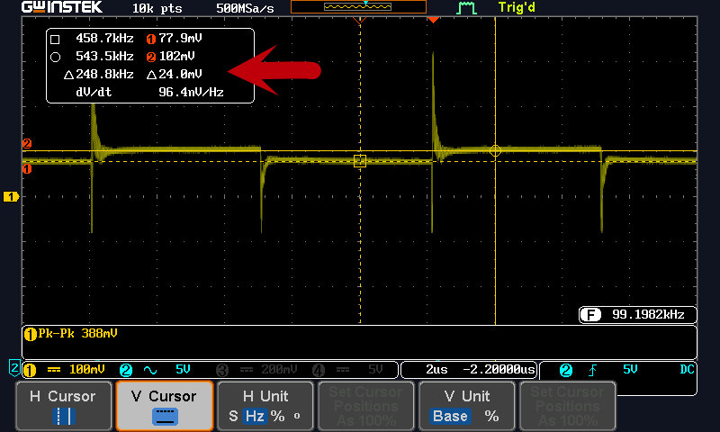Choose S as horizontal unit

[233, 417]
